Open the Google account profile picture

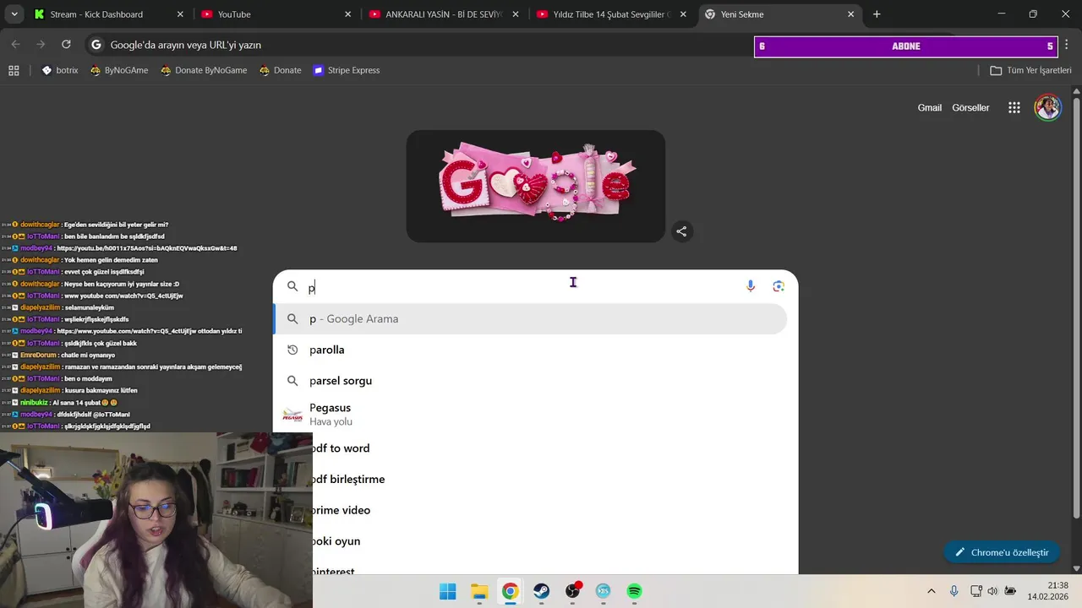tap(1048, 107)
